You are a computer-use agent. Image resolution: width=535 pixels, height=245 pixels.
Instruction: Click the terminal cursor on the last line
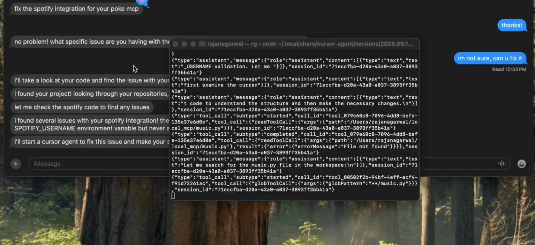click(173, 196)
